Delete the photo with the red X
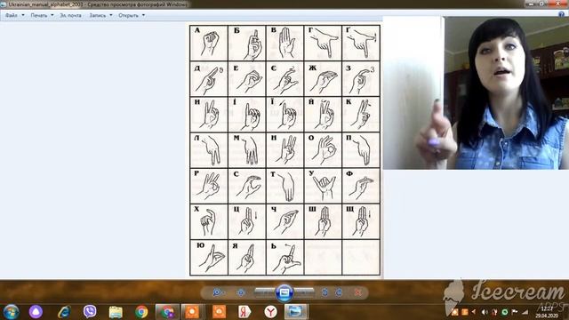569x320 pixels. tap(357, 292)
